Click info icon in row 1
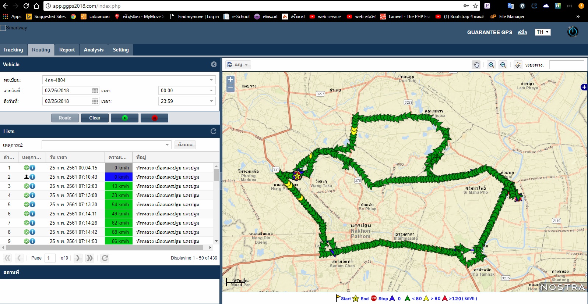Viewport: 588px width, 304px height. [32, 168]
